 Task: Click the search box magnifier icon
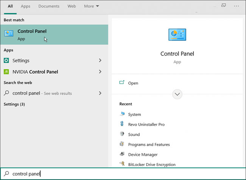point(6,174)
